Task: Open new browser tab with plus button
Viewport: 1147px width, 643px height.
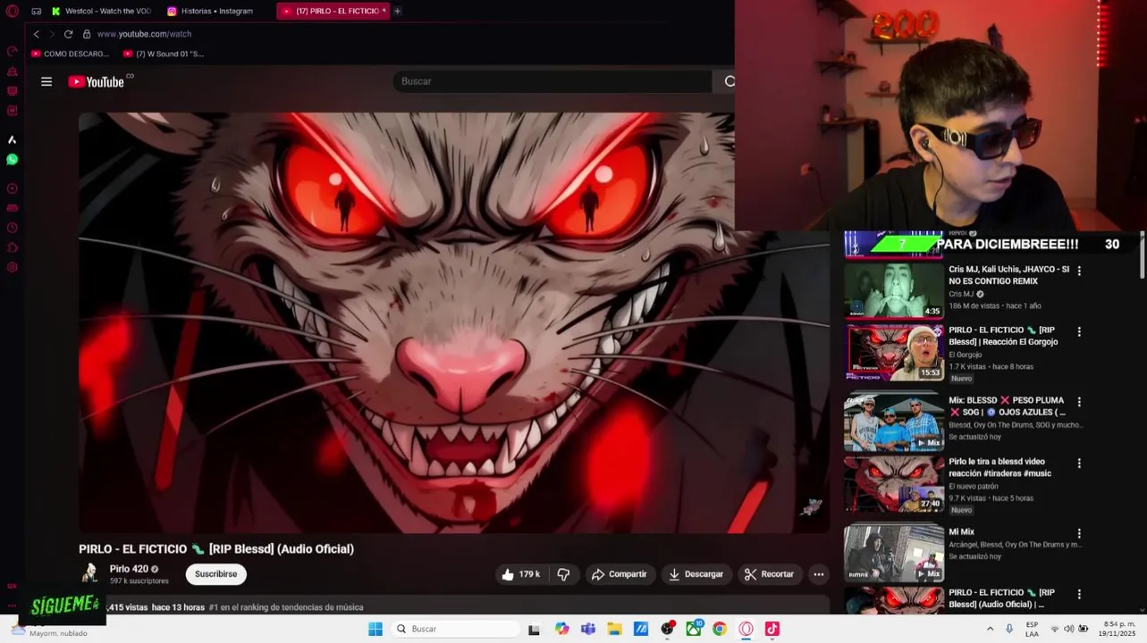Action: [x=397, y=11]
